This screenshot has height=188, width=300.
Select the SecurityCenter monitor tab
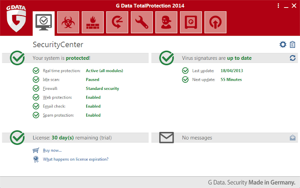coord(43,22)
